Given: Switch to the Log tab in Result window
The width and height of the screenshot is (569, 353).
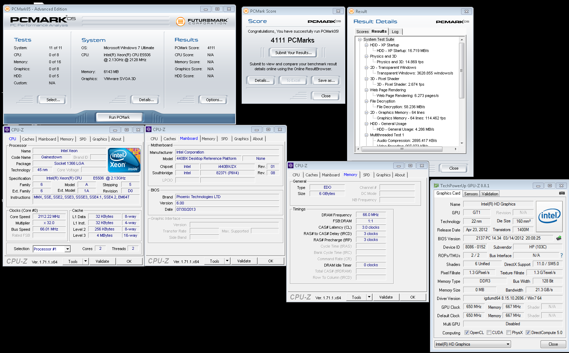Looking at the screenshot, I should pyautogui.click(x=395, y=32).
